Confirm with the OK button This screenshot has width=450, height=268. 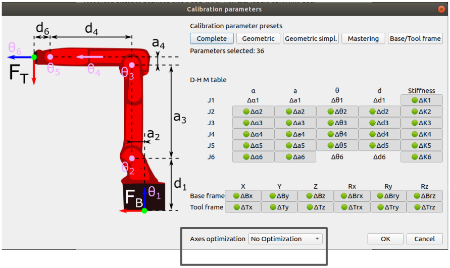(385, 239)
